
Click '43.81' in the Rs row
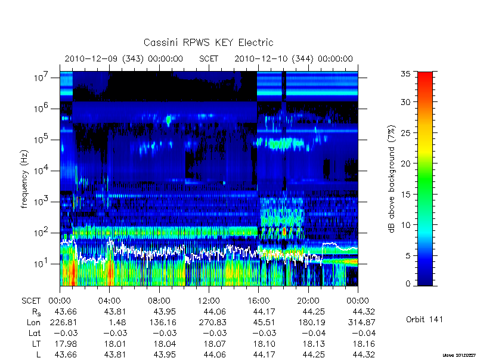coord(115,311)
